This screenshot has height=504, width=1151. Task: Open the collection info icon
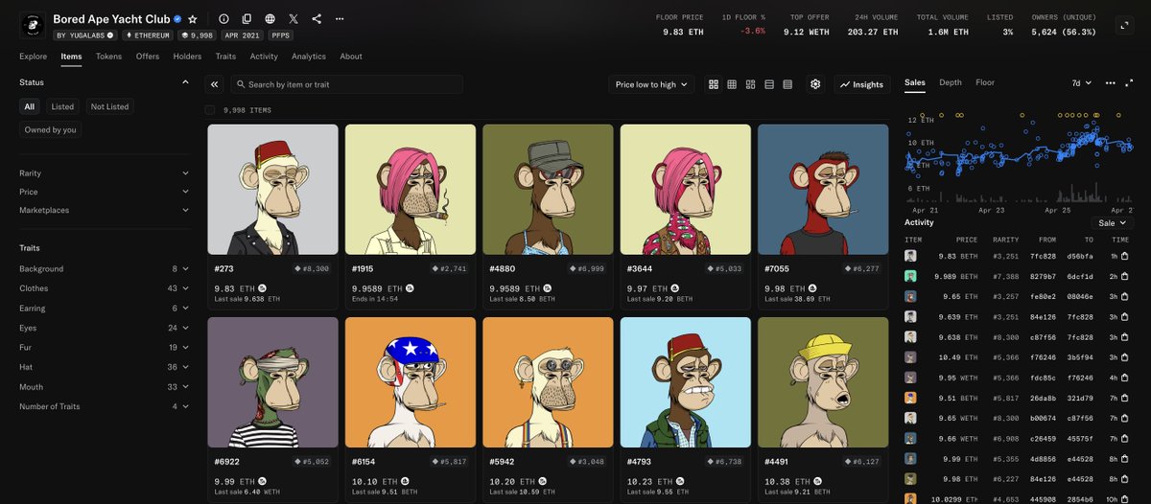(223, 18)
